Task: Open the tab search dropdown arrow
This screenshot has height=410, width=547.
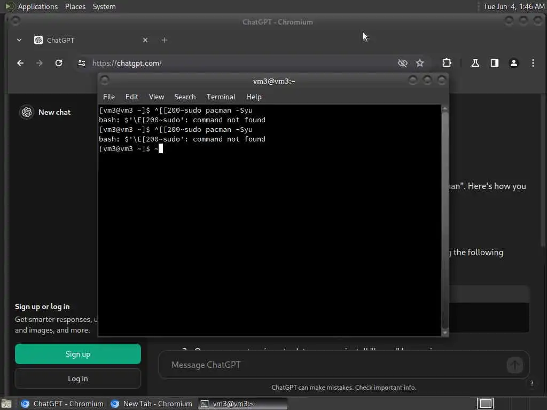Action: (19, 40)
